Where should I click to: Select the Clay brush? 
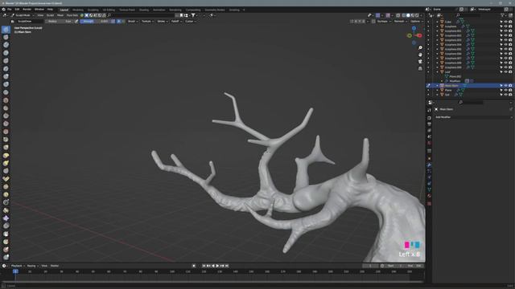[6, 45]
